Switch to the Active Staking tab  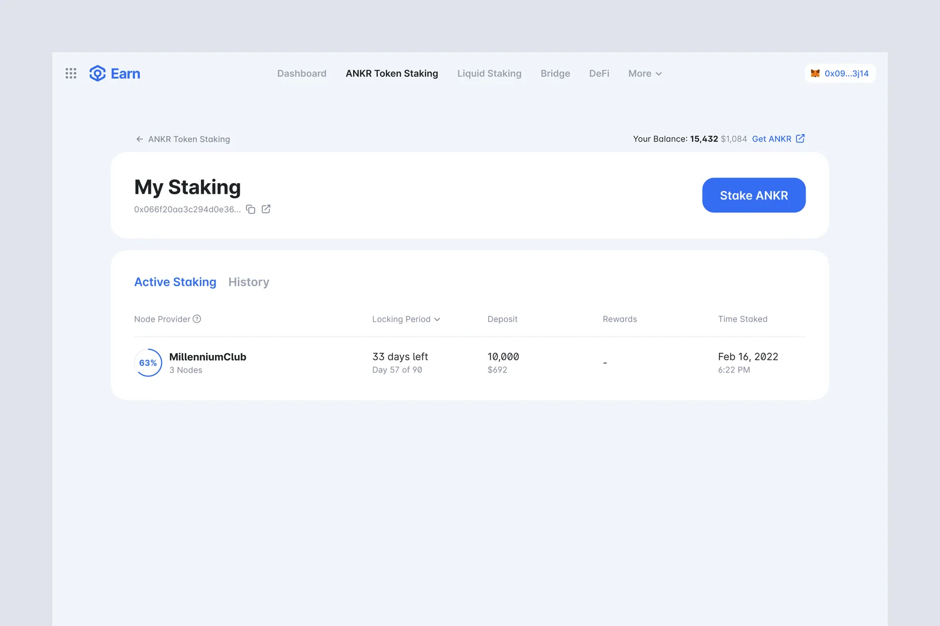(x=175, y=282)
